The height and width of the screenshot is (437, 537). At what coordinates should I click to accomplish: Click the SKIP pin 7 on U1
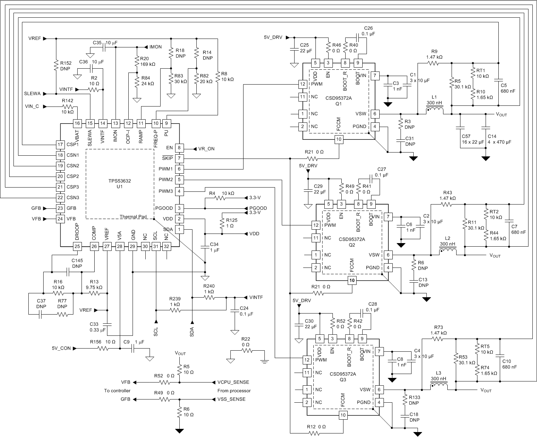click(x=180, y=159)
